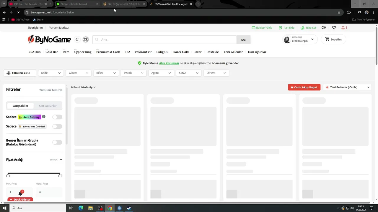
Task: Open new Chrome tab
Action: (x=198, y=4)
